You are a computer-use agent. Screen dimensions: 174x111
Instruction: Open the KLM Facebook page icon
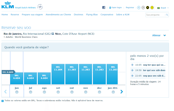(104, 8)
